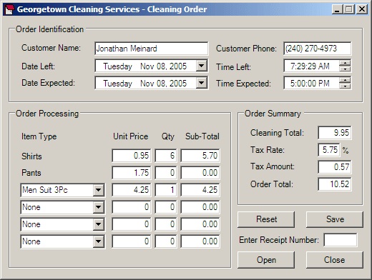Click the Time Left value 7:29:29 AM
This screenshot has height=280, width=372.
pos(310,66)
